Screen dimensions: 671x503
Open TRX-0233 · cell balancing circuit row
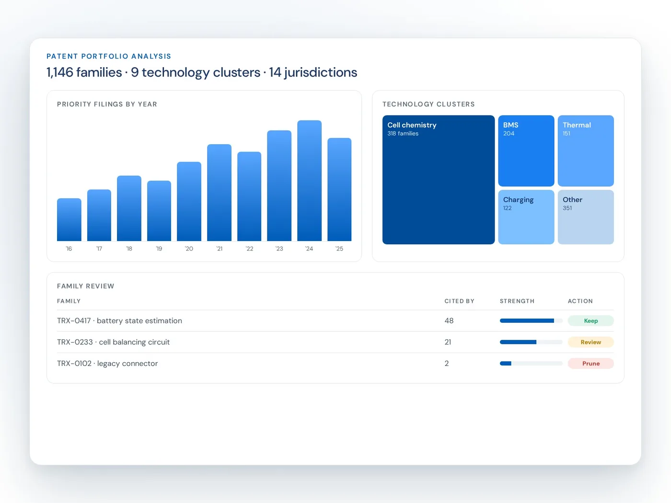(335, 342)
